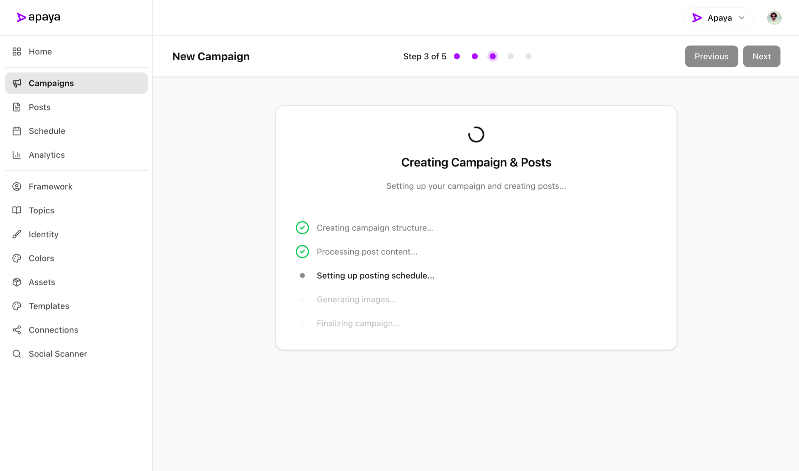Open the user avatar profile menu
The width and height of the screenshot is (799, 471).
[x=774, y=18]
